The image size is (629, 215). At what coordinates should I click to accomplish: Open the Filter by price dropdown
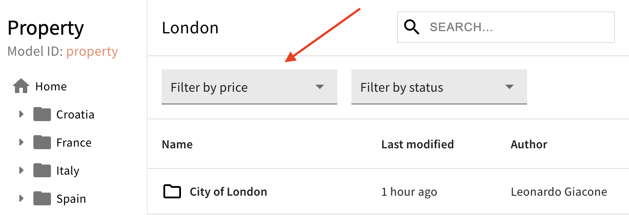249,87
